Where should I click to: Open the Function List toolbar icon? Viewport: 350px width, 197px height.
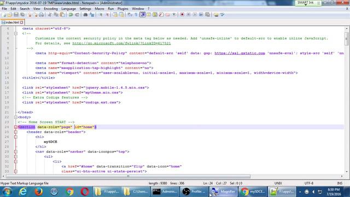(161, 15)
